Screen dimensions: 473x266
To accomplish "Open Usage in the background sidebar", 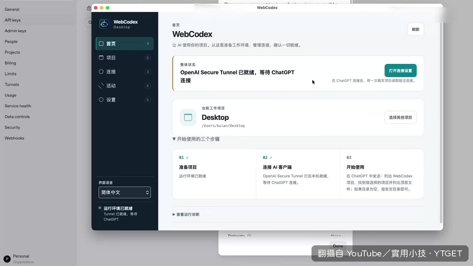I will coord(10,95).
